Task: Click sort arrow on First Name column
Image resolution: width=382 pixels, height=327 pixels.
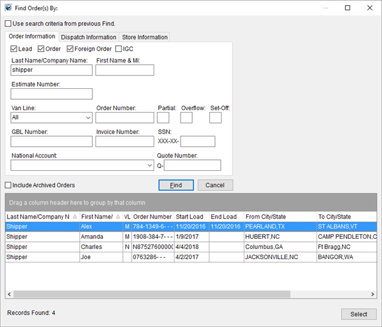Action: [x=119, y=217]
